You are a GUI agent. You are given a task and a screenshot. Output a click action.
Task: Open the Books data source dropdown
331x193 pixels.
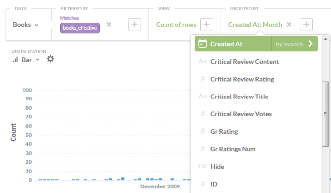click(x=26, y=25)
